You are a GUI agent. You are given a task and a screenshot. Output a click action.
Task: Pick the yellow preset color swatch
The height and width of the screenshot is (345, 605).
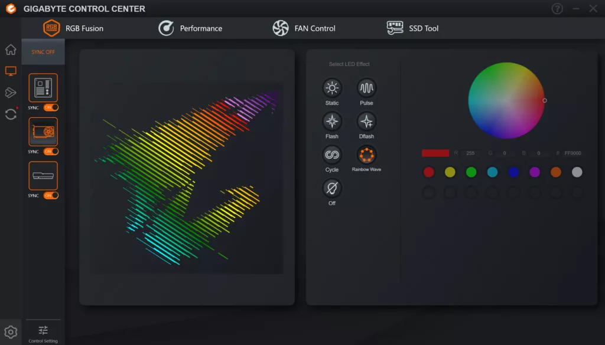coord(450,172)
